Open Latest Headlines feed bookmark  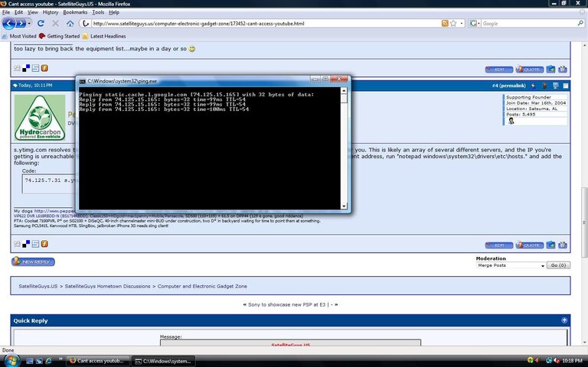pyautogui.click(x=104, y=37)
